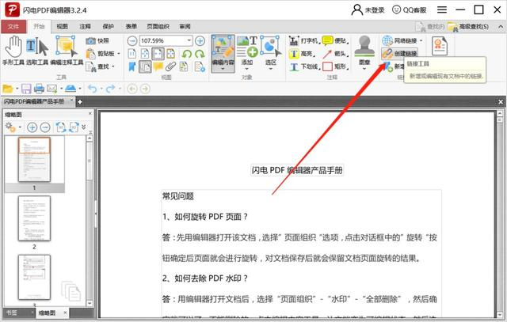Toggle the paperclip attachments panel icon

tap(171, 66)
